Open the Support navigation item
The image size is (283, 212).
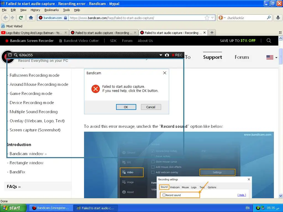click(213, 57)
